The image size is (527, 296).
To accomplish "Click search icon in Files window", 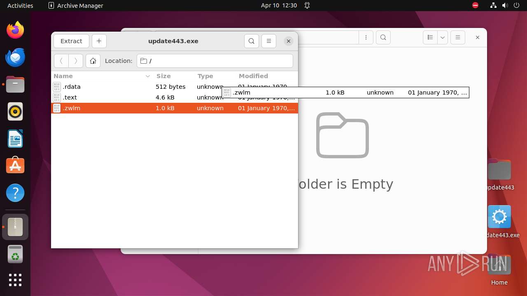I will [383, 37].
